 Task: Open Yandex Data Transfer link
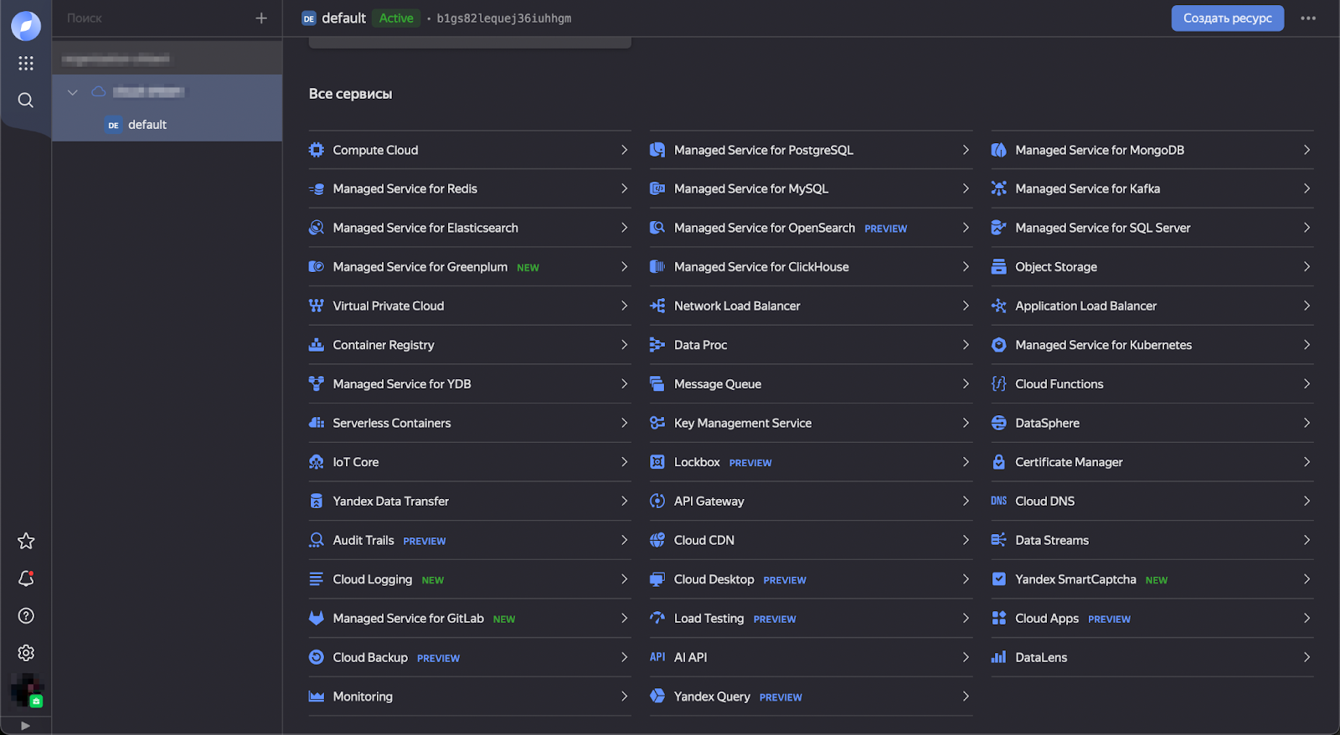(390, 501)
